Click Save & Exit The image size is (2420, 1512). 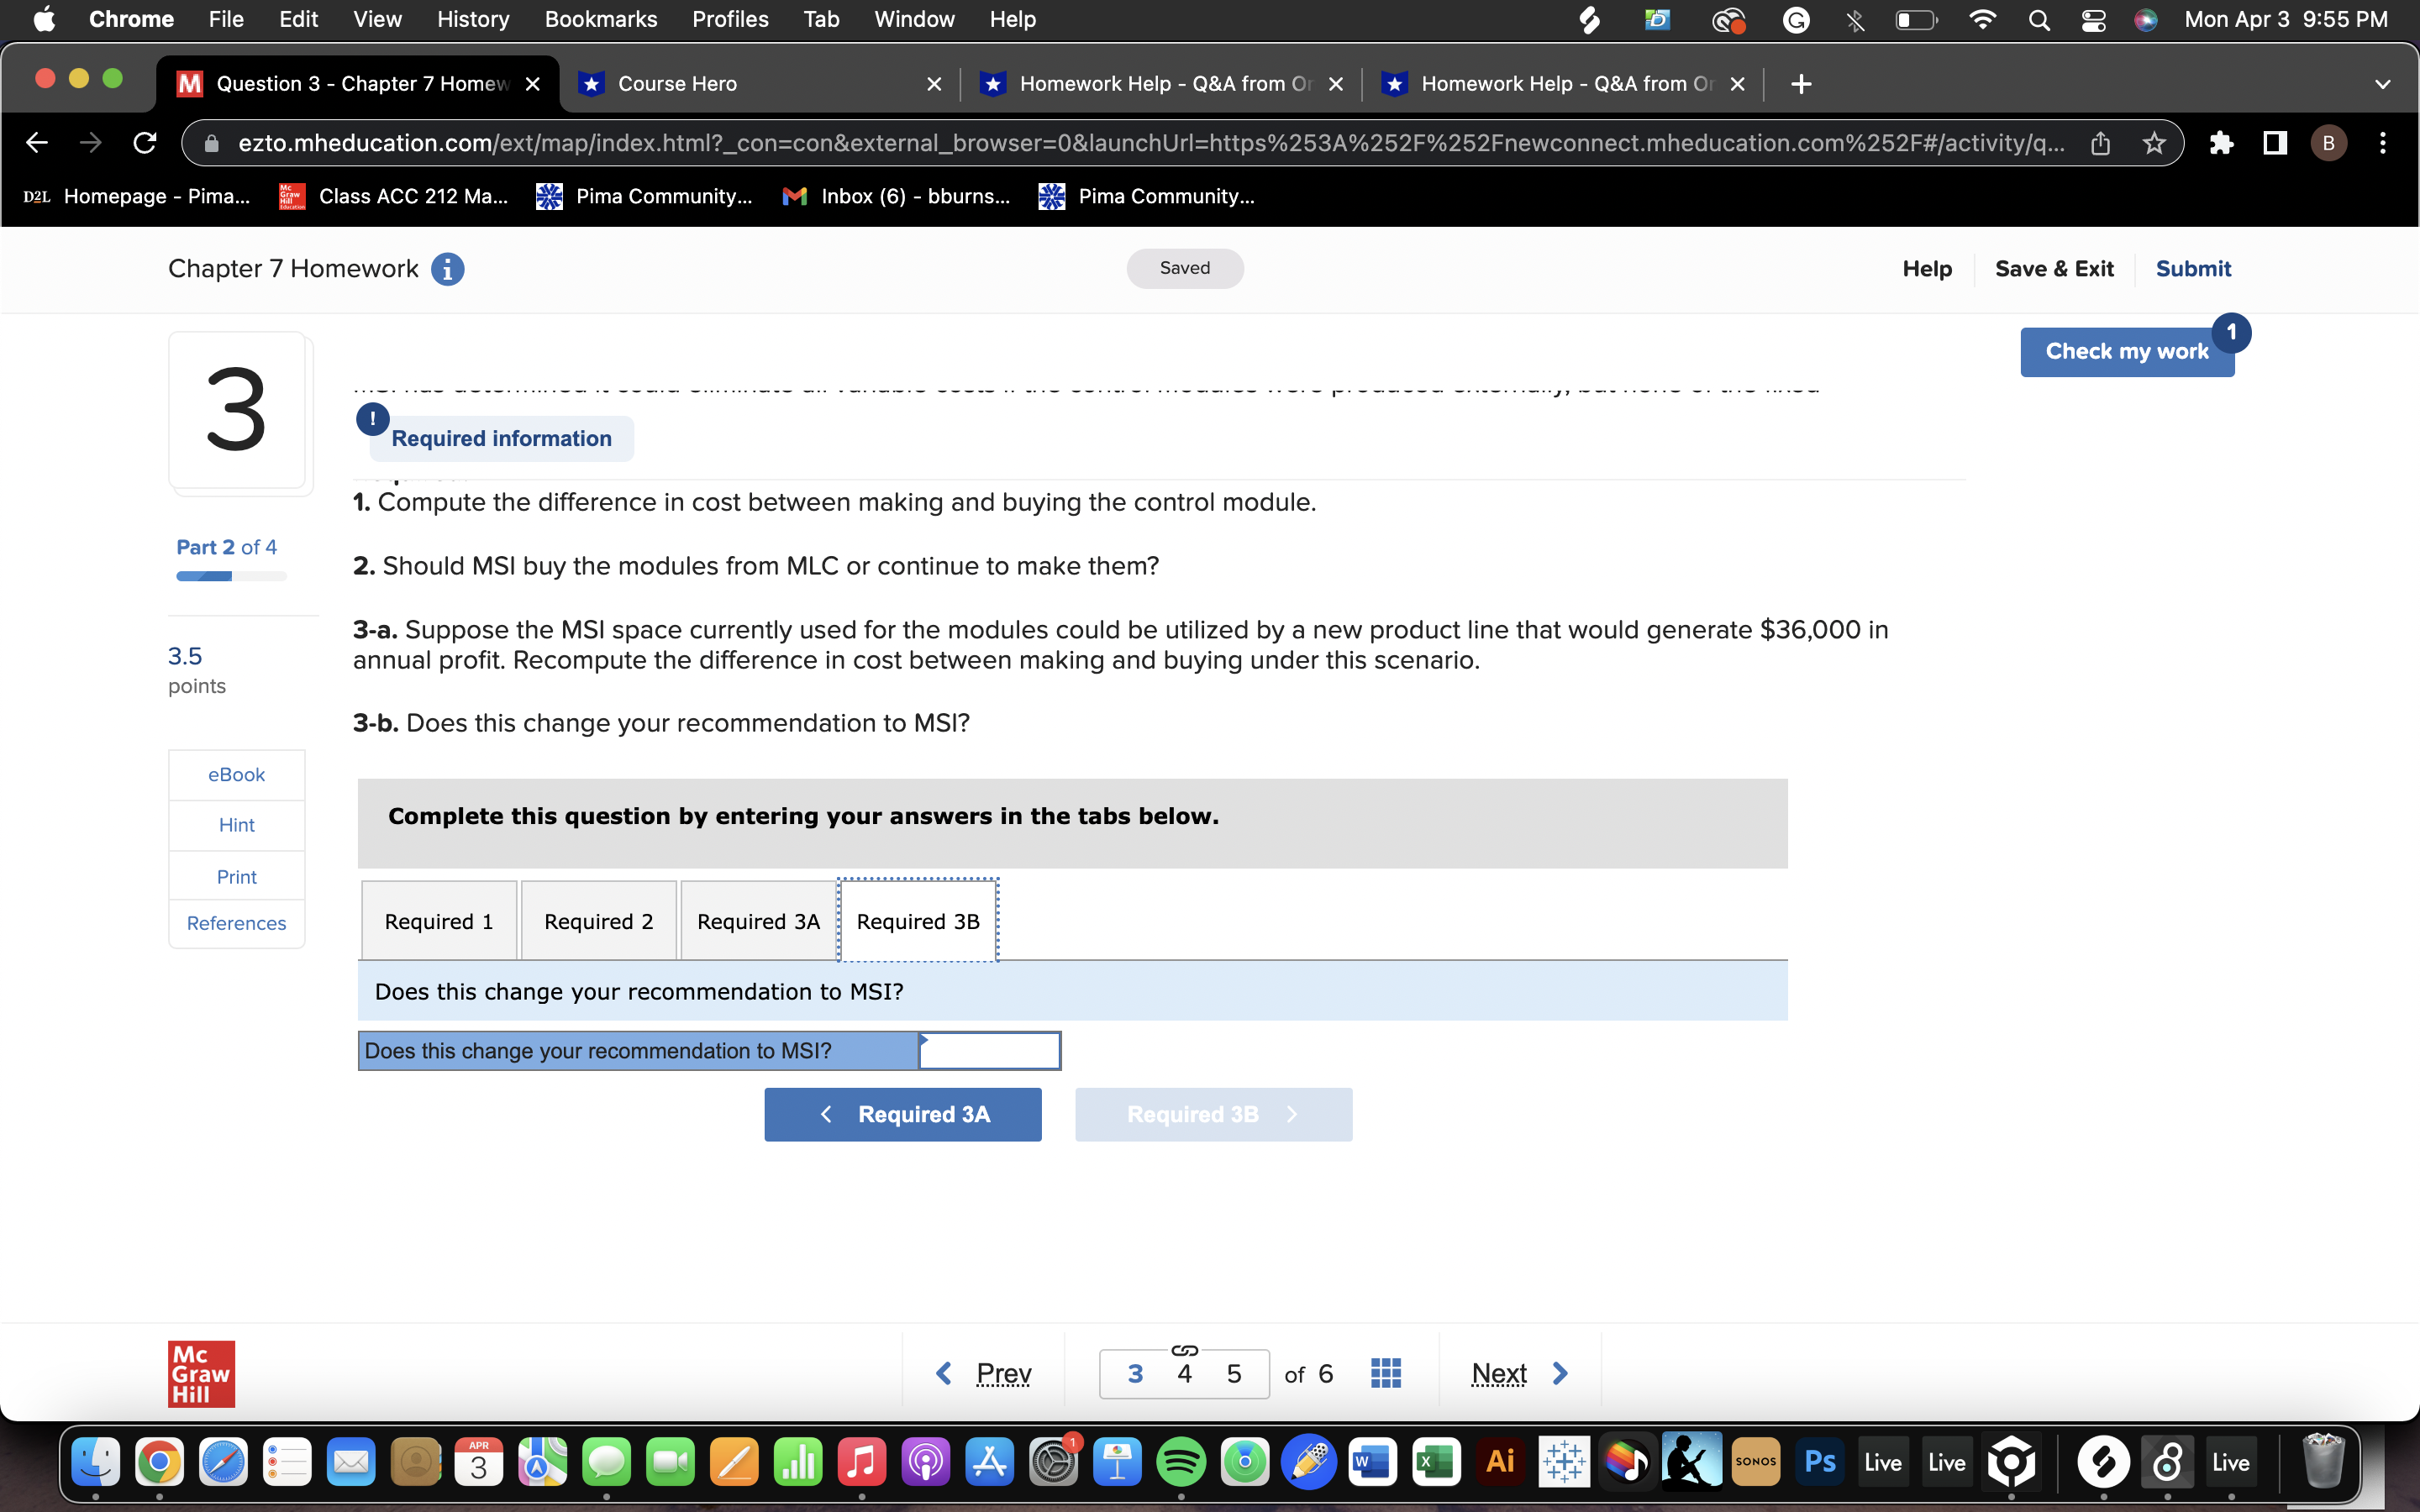click(x=2055, y=268)
